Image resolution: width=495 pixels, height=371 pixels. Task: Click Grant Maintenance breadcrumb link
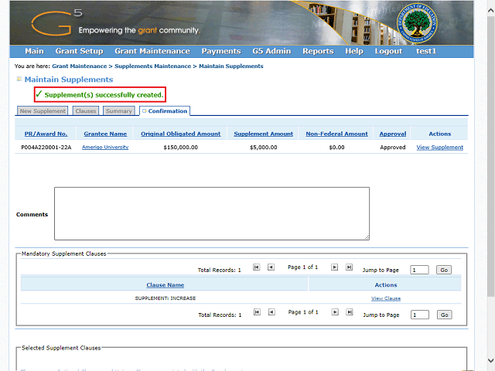(80, 66)
